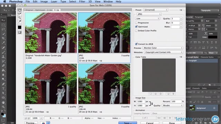
Task: Open the 0 quality pane download speed menu
Action: point(100,112)
